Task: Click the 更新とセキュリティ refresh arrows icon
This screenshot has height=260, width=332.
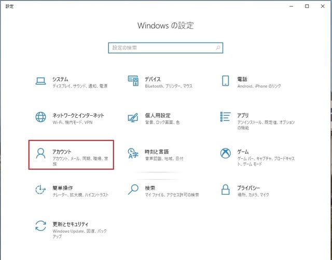Action: (40, 226)
